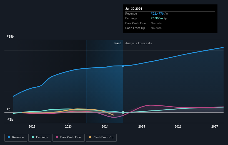
Task: Click the 2024 x-axis label
Action: (x=105, y=126)
